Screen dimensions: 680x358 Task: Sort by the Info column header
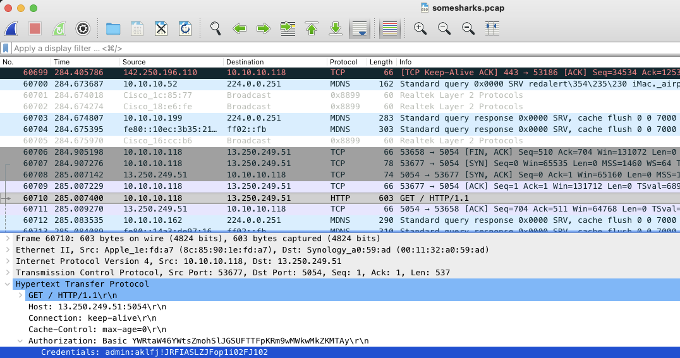(x=538, y=62)
